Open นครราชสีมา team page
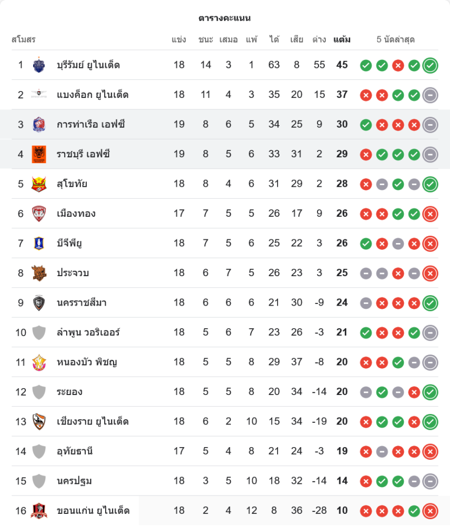 pyautogui.click(x=82, y=303)
